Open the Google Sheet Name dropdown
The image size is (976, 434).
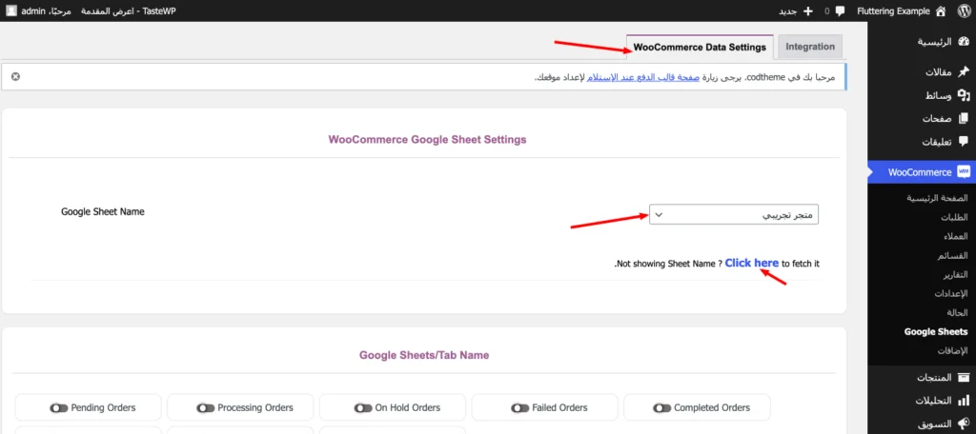[x=734, y=215]
